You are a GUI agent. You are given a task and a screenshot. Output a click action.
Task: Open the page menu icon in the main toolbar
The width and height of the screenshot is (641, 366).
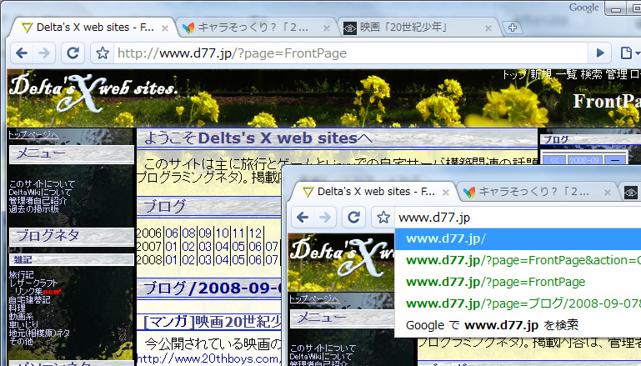click(x=627, y=53)
